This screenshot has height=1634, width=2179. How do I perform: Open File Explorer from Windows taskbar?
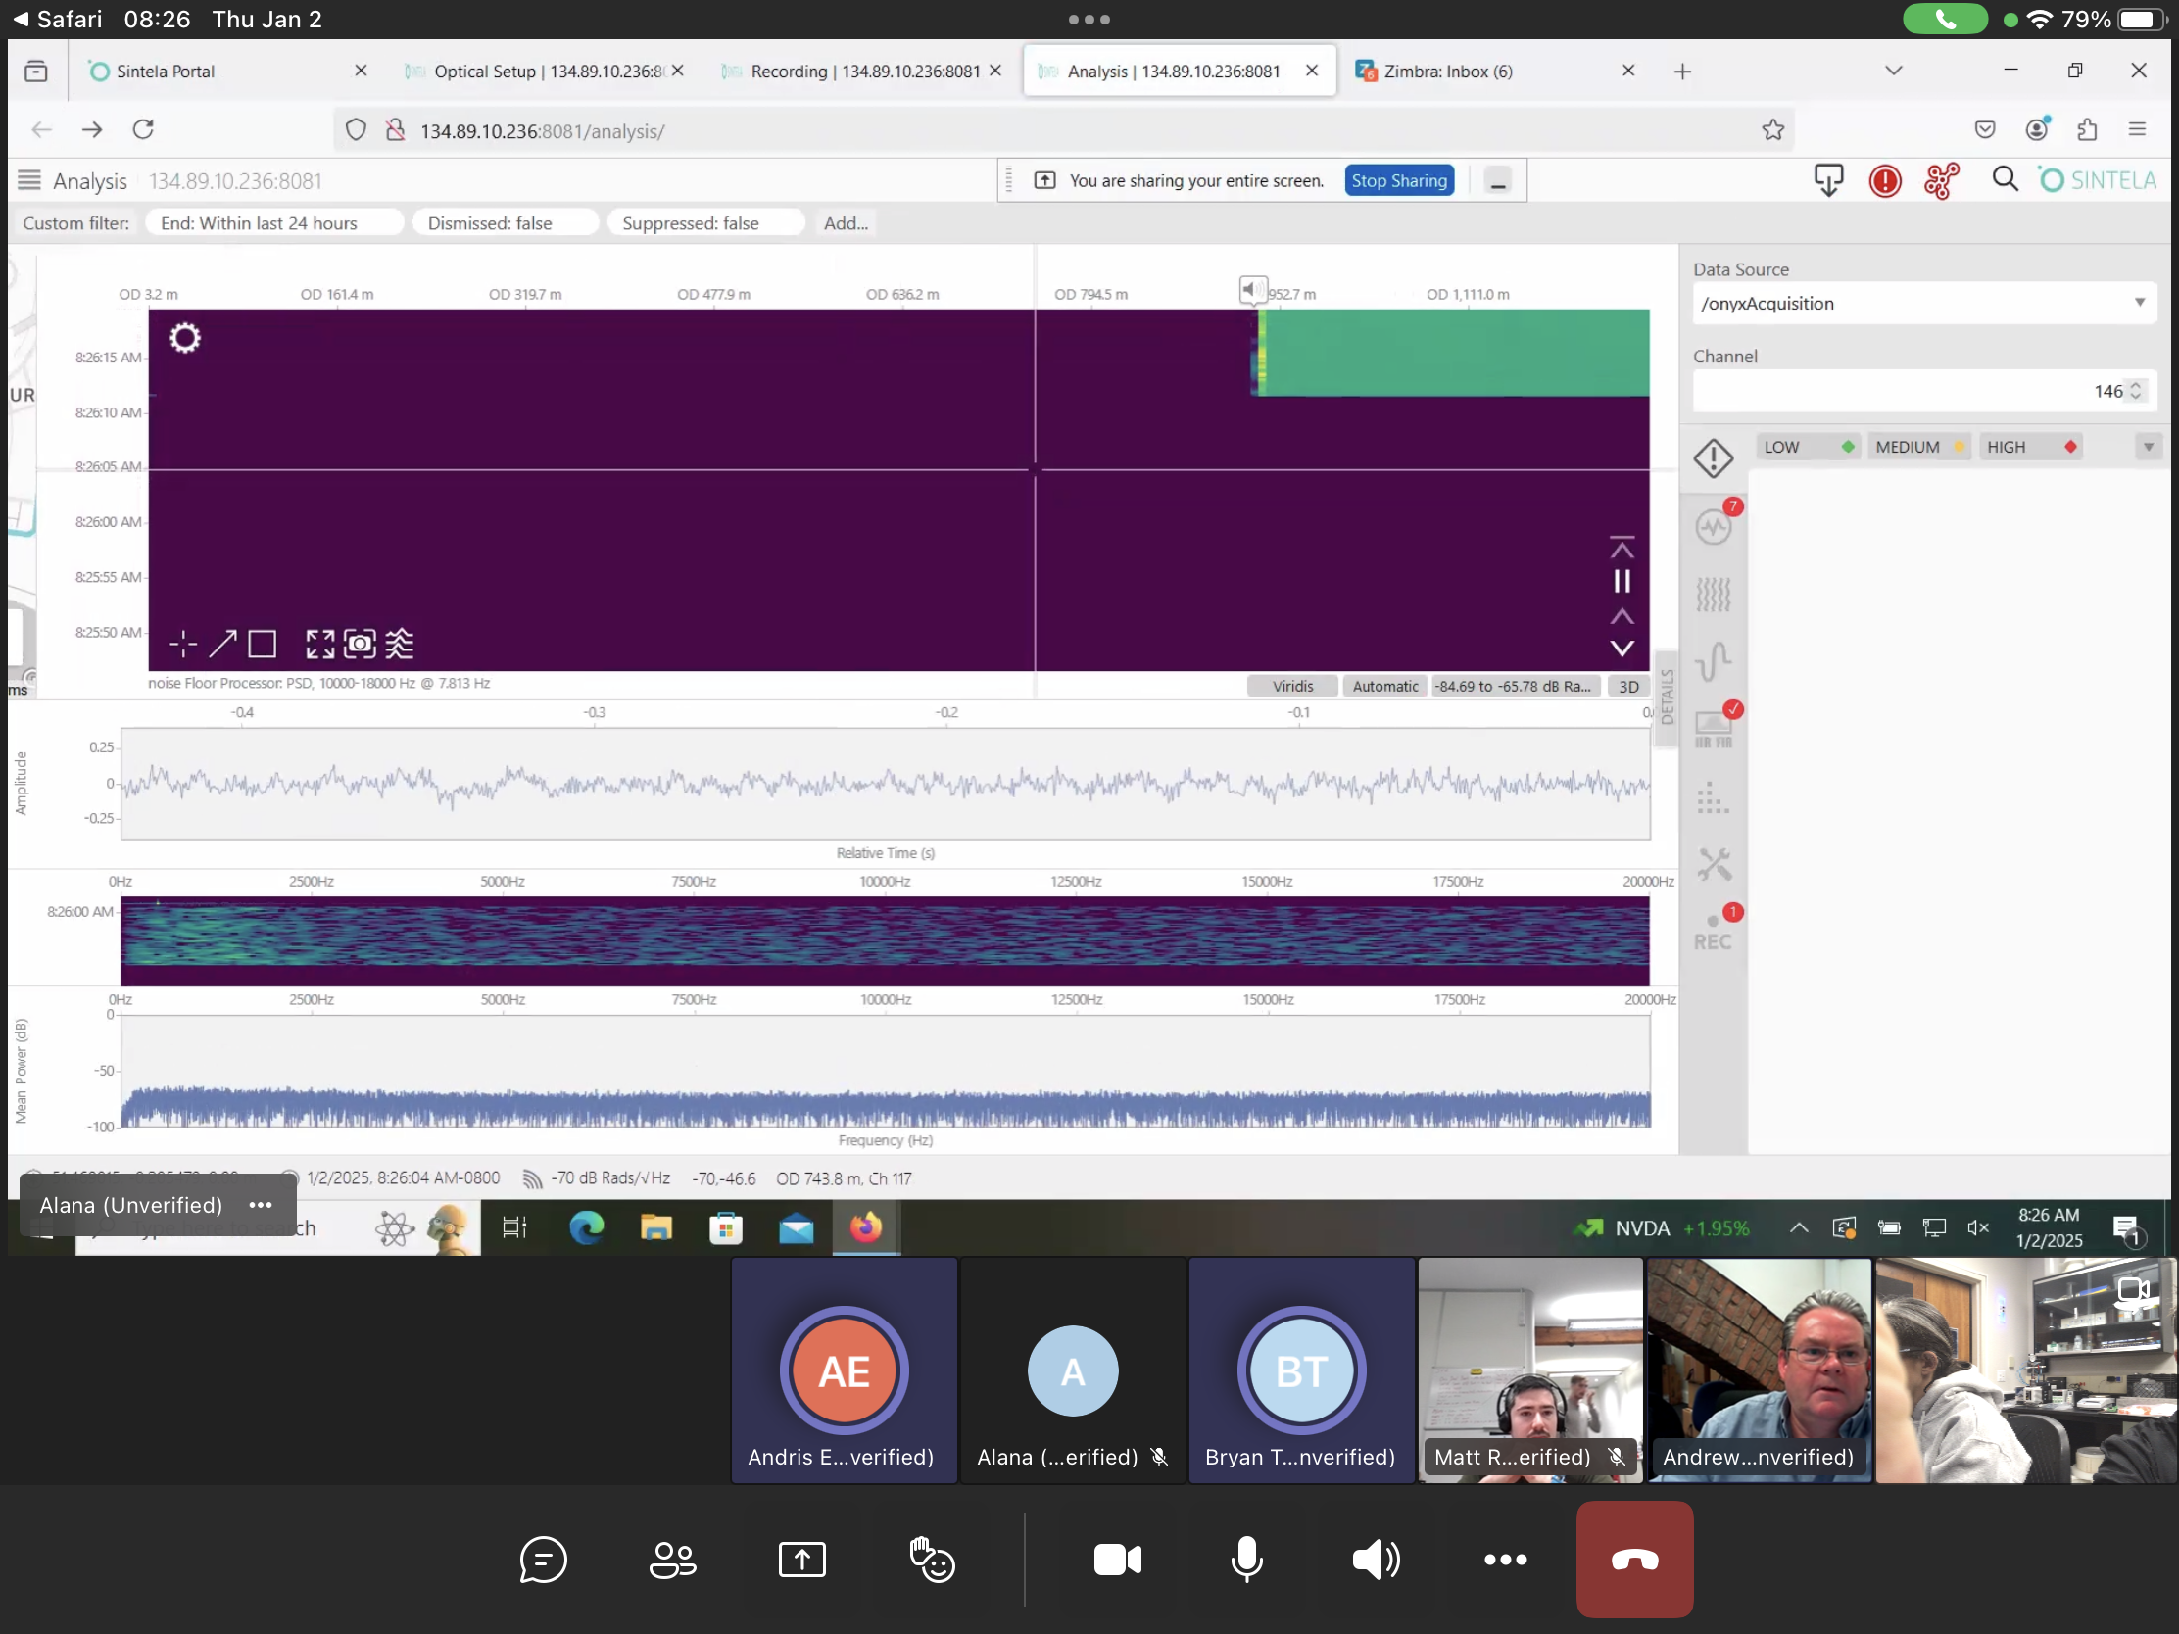click(x=655, y=1227)
